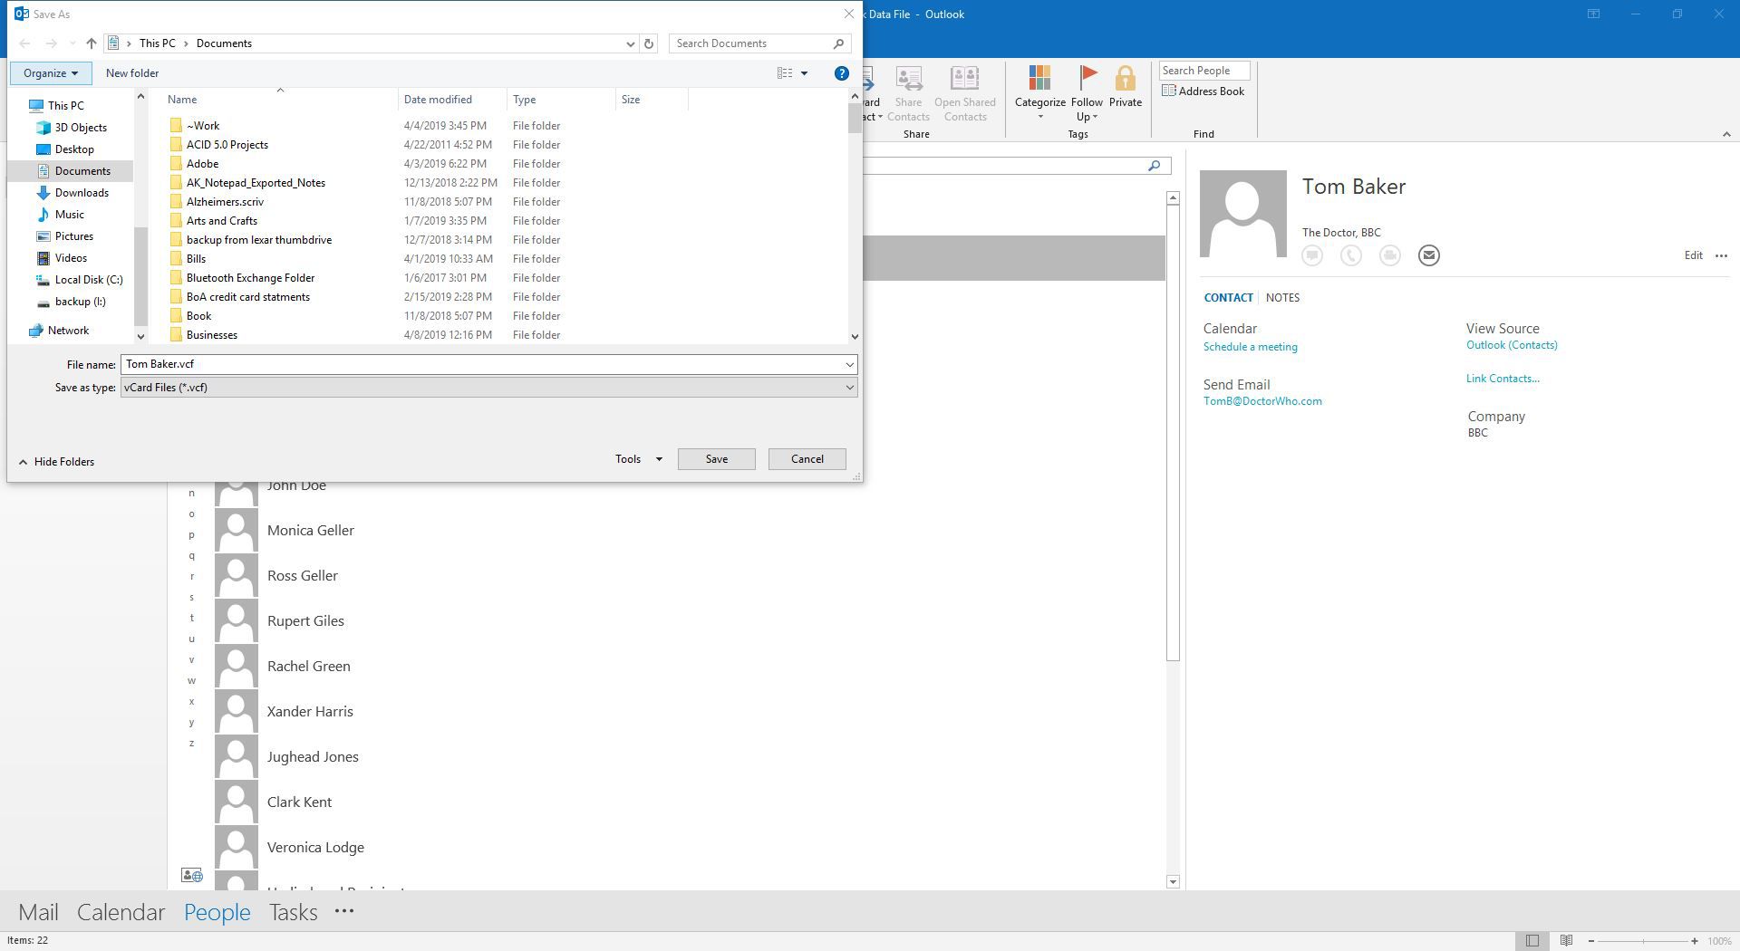Open ribbon display options in Outlook title bar

[x=1593, y=14]
